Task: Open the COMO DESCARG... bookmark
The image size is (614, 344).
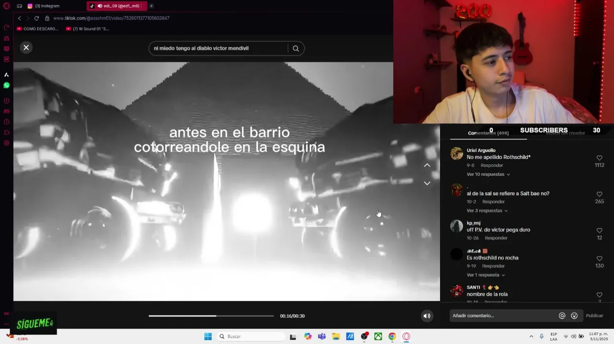Action: [x=37, y=29]
